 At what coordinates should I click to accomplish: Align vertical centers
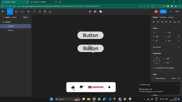click(x=170, y=22)
